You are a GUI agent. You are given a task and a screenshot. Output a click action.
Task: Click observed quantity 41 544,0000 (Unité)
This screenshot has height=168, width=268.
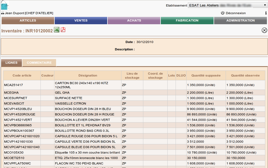241,120
